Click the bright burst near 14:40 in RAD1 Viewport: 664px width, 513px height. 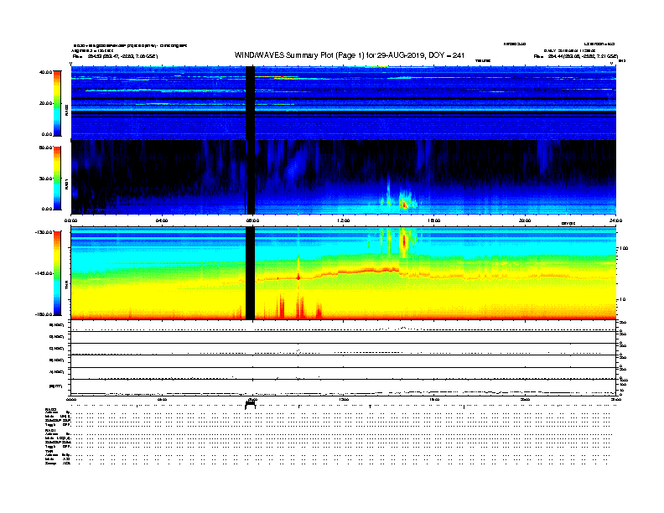click(405, 205)
